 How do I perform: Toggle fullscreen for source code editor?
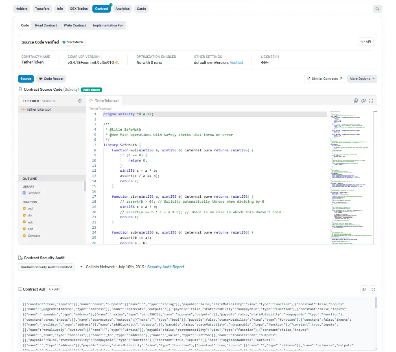coord(371,101)
